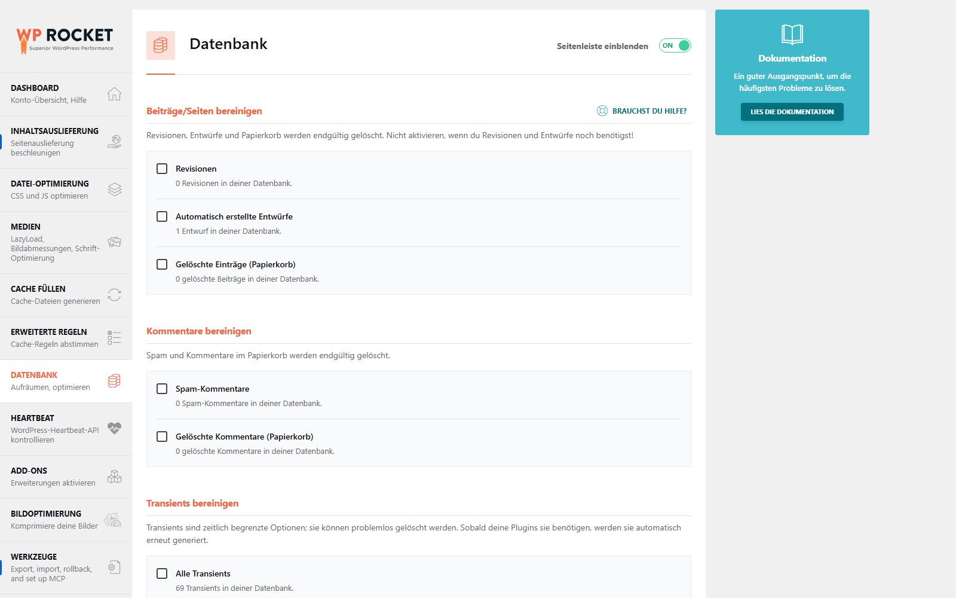Click the Dokumentation book icon
Screen dimensions: 956x598
coord(792,35)
